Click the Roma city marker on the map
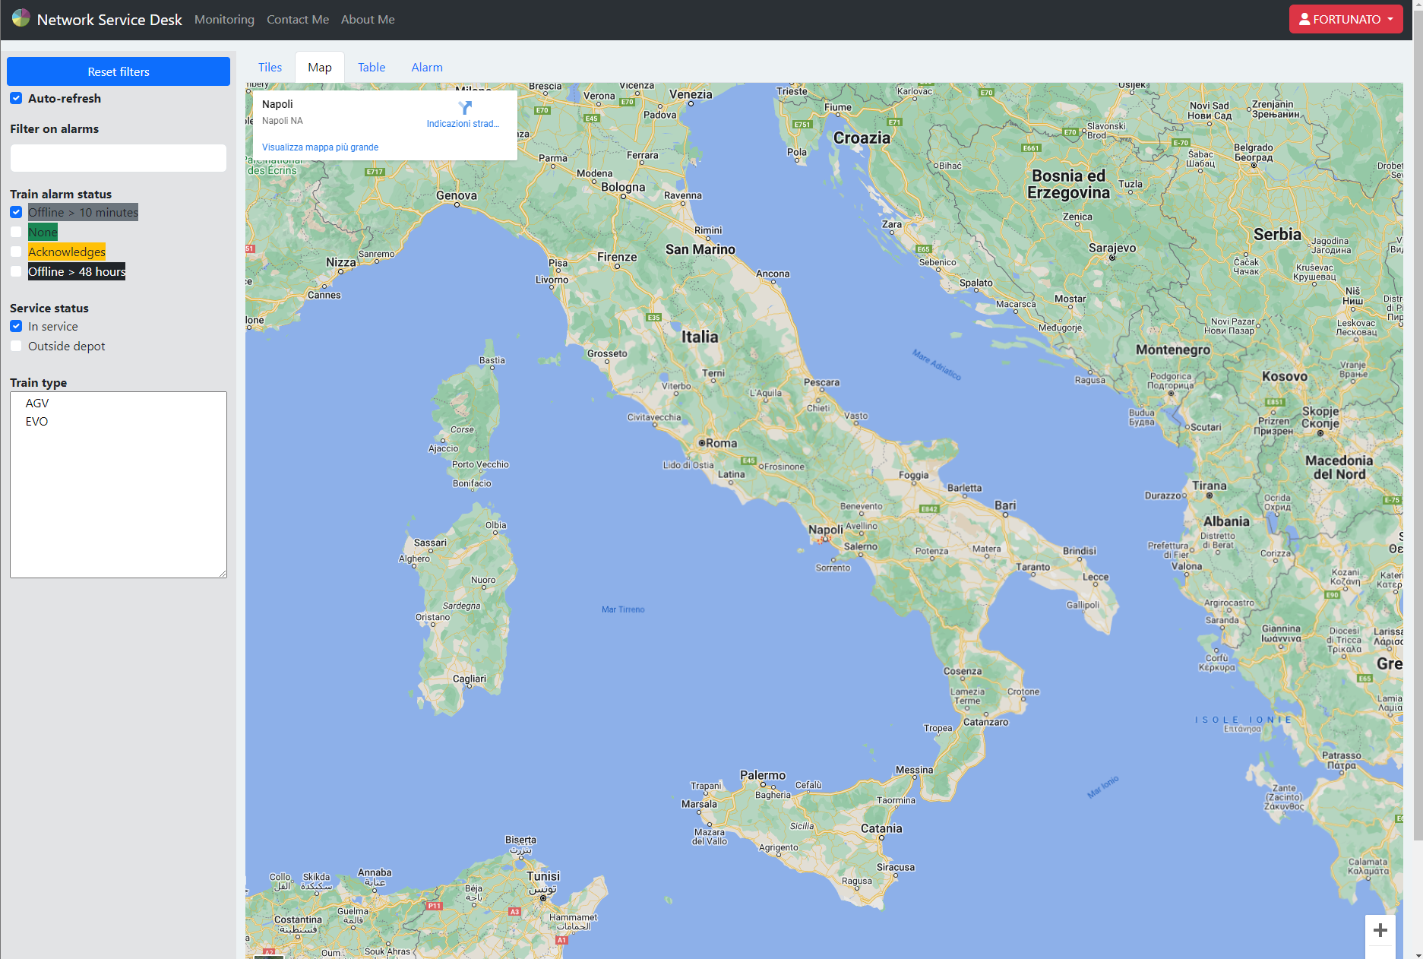This screenshot has width=1423, height=959. [702, 443]
